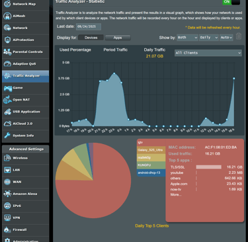Click the Used Percentage heading
This screenshot has width=248, height=242.
point(75,50)
